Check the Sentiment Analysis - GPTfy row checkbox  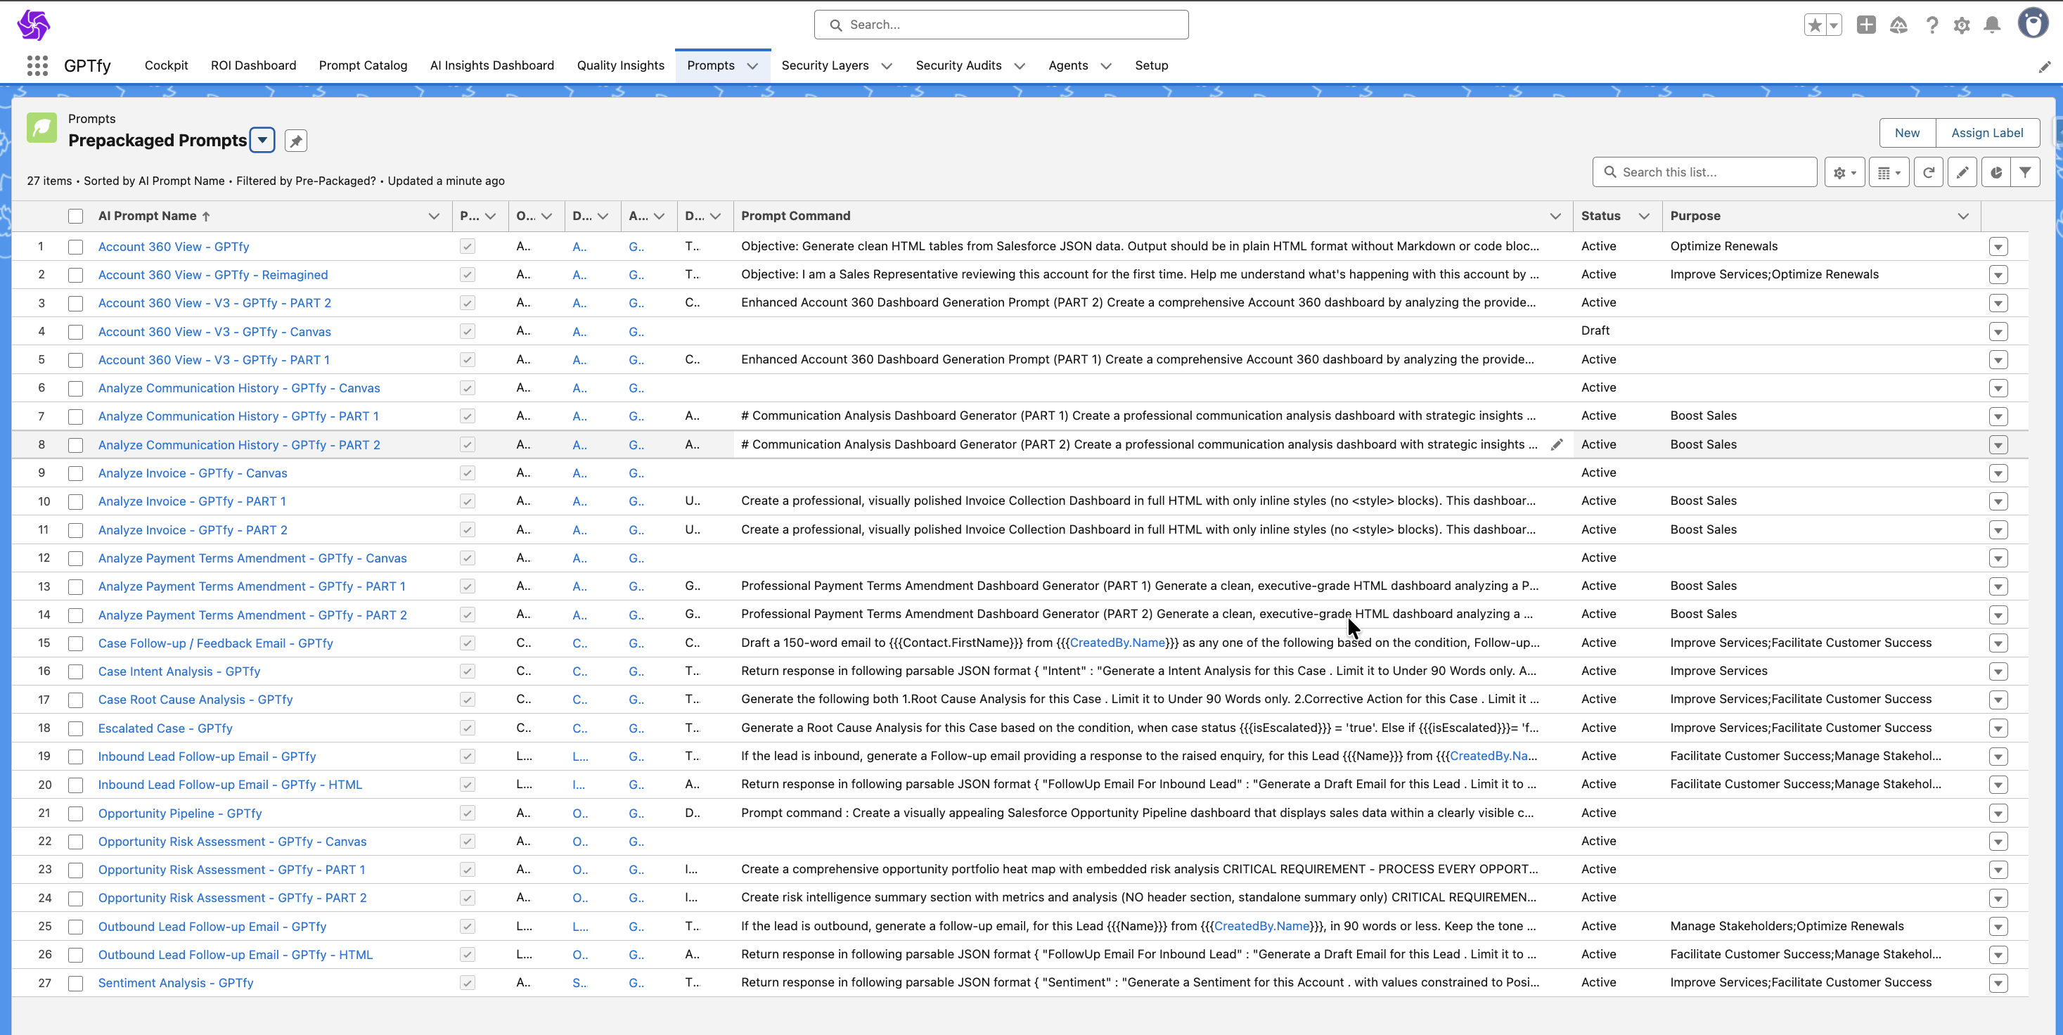tap(75, 983)
